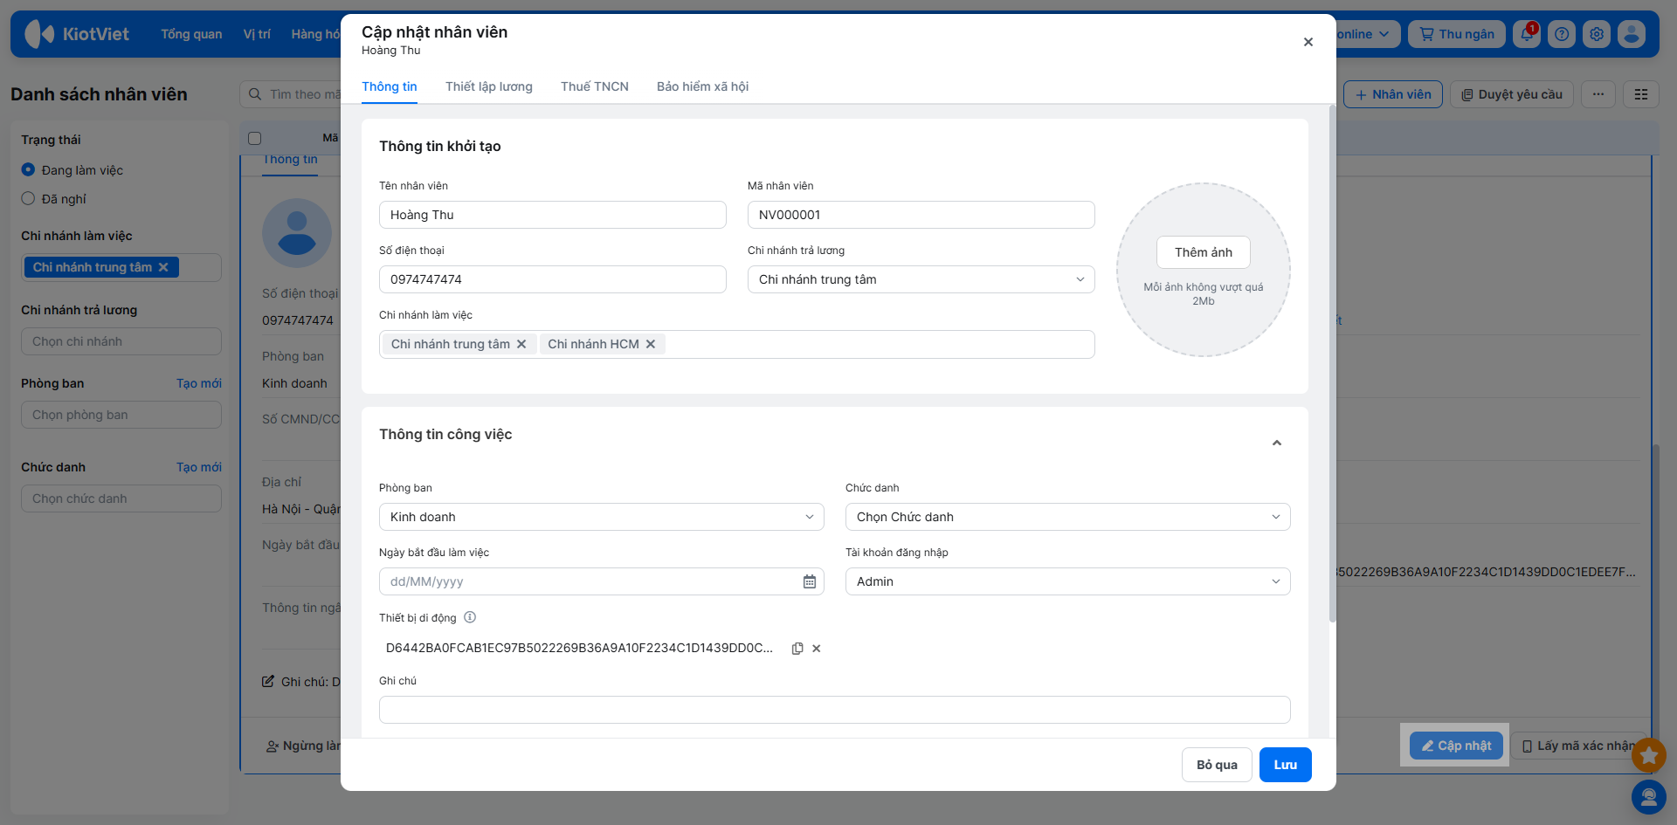This screenshot has height=825, width=1677.
Task: Click the Duyệt yêu cầu button
Action: [x=1512, y=94]
